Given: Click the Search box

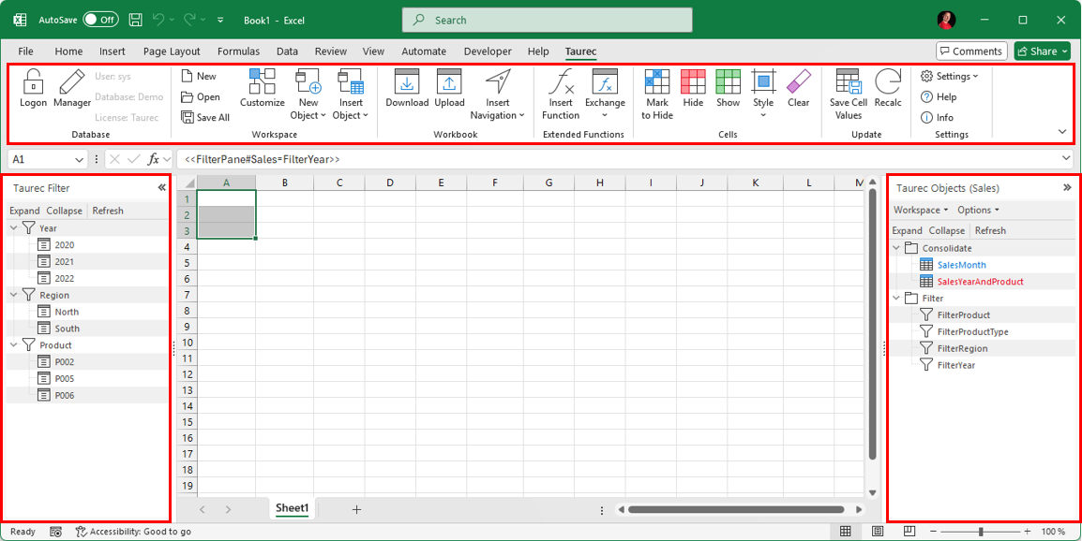Looking at the screenshot, I should [x=548, y=20].
